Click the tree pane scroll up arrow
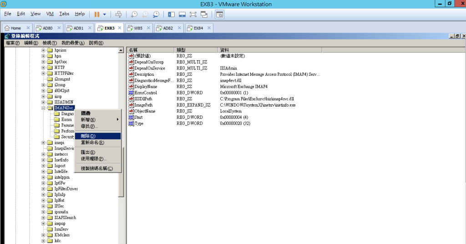Screen dimensions: 466x244 point(121,50)
